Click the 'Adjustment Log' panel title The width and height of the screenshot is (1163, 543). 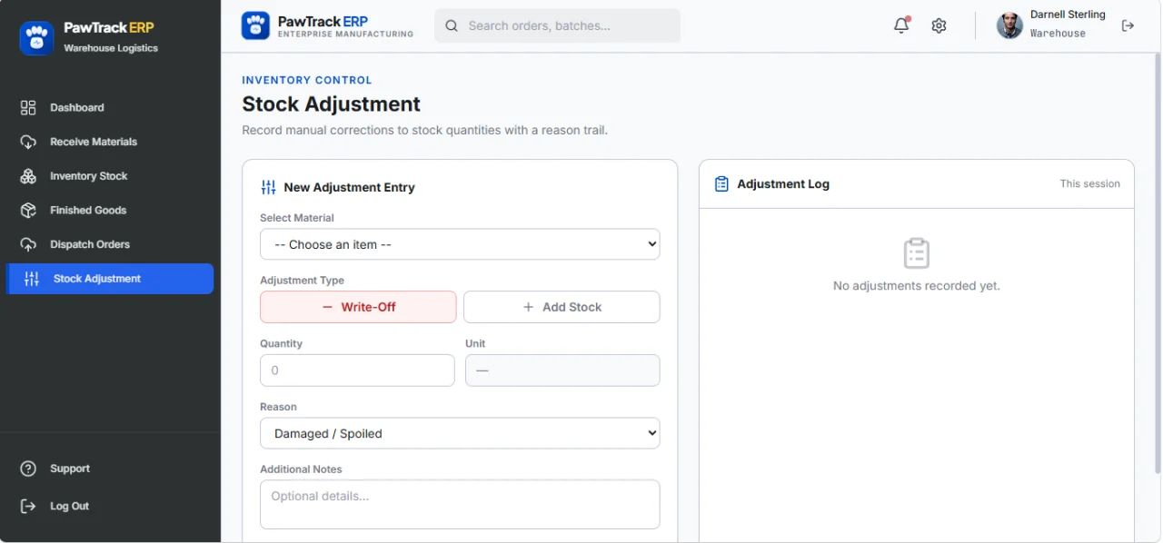[x=783, y=183]
